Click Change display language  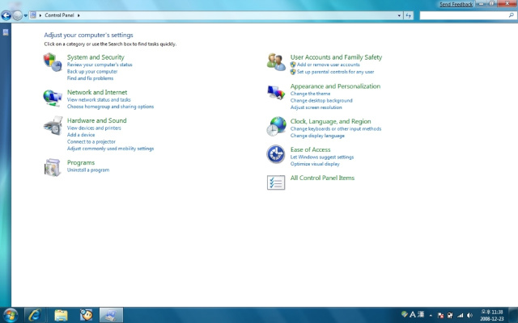pyautogui.click(x=317, y=136)
